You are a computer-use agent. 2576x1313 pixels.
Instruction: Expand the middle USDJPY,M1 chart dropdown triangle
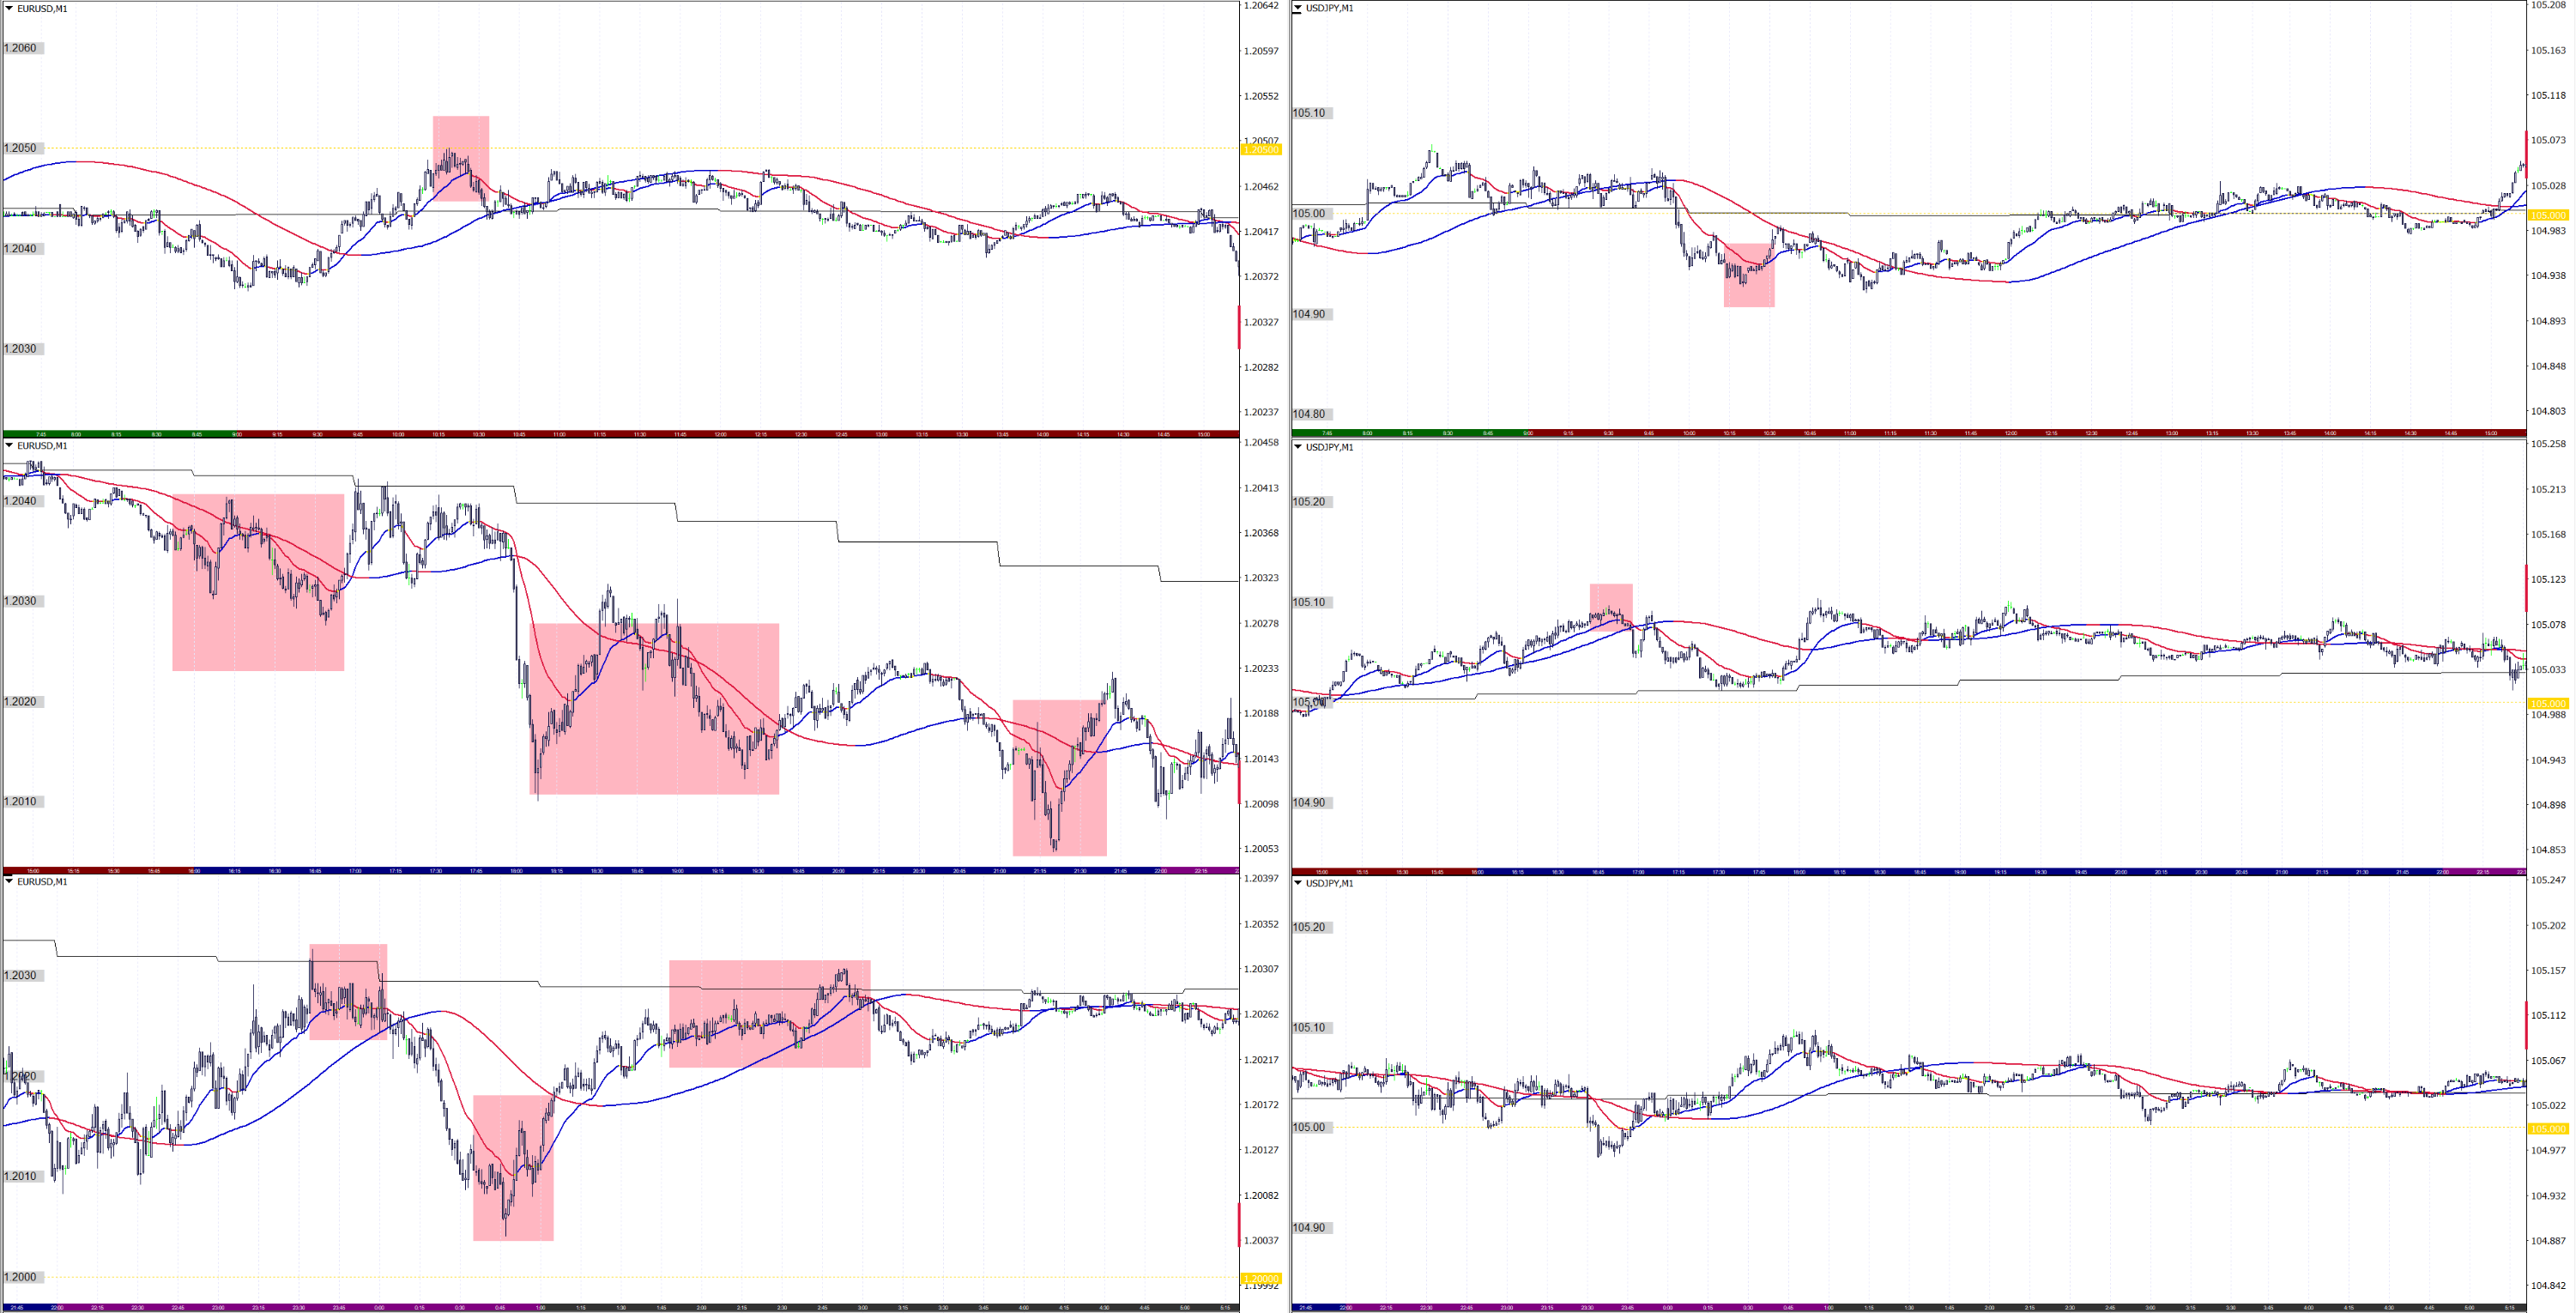coord(1298,447)
